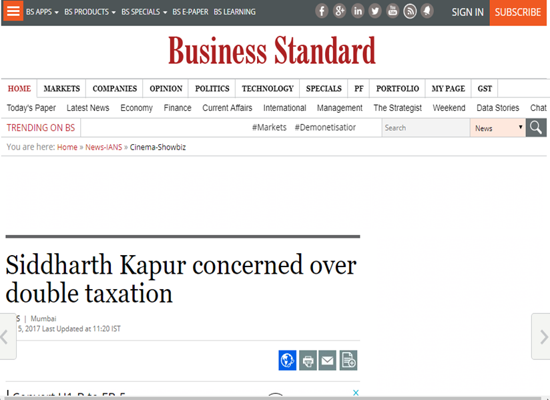Image resolution: width=550 pixels, height=400 pixels.
Task: Click the TRENDING ON BS label
Action: pyautogui.click(x=41, y=128)
